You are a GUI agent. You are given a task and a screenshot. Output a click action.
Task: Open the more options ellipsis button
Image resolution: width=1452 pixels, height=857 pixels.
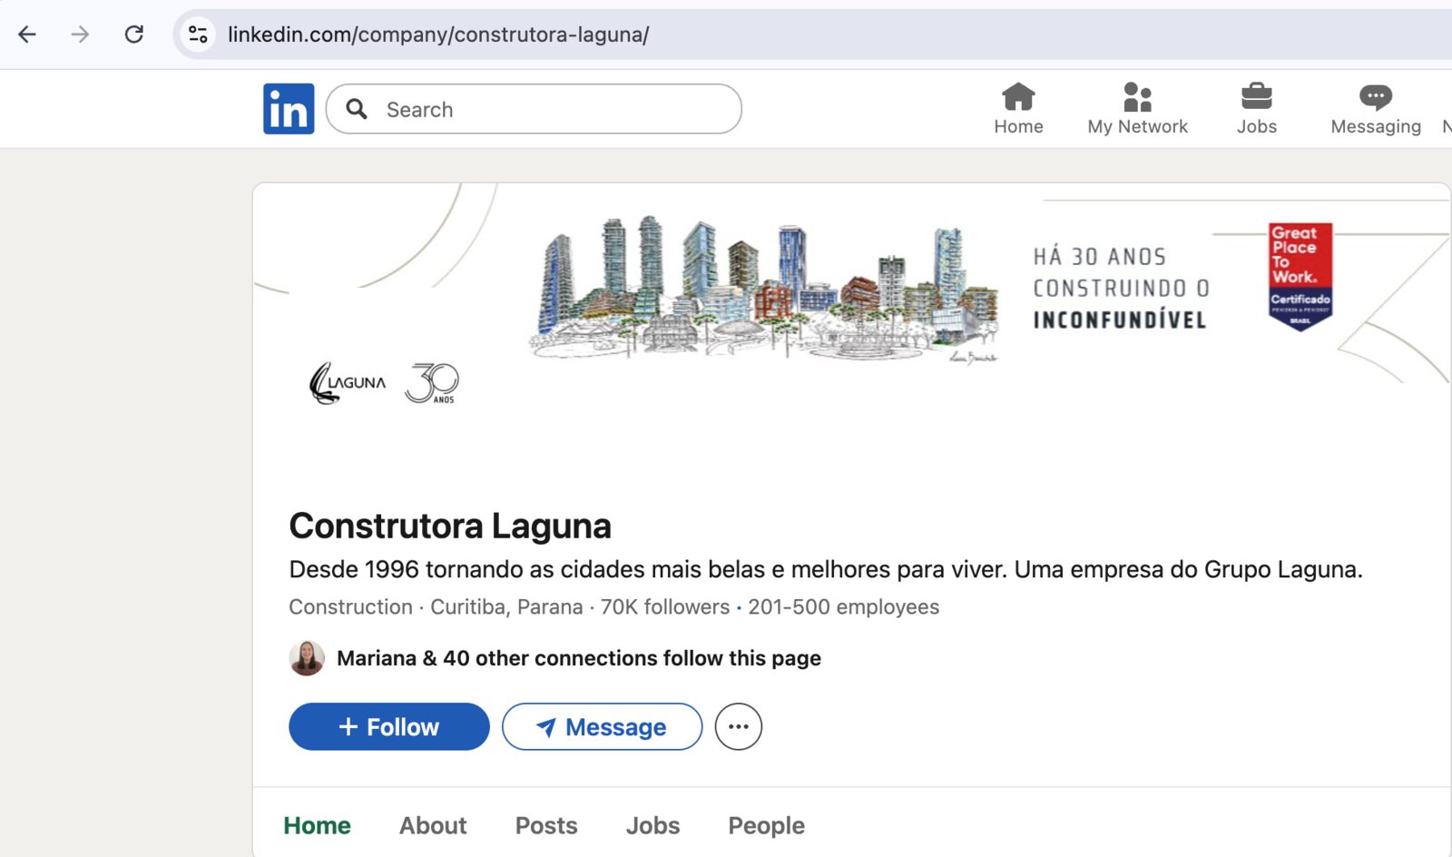pyautogui.click(x=739, y=726)
